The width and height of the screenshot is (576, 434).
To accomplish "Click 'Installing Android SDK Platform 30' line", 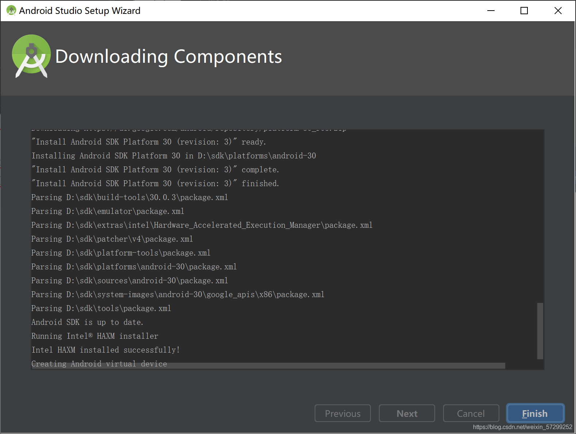I will pos(174,155).
